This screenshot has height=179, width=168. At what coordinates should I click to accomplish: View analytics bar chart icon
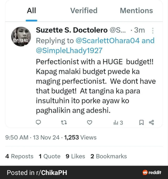pos(118,123)
